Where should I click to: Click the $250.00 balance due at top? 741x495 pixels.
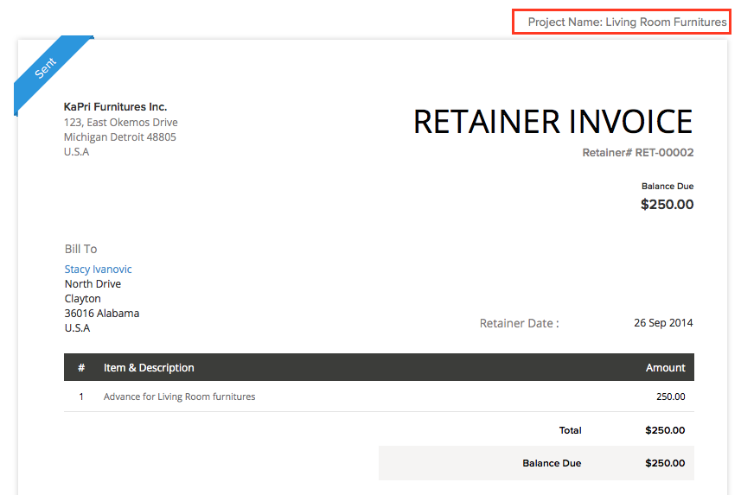pos(667,205)
